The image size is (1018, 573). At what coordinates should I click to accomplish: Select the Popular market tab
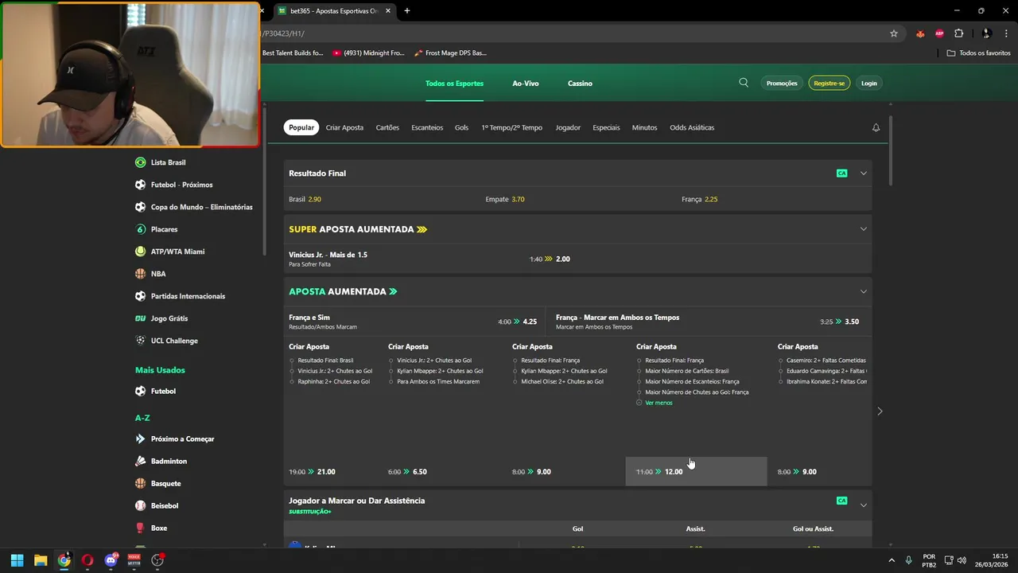coord(301,127)
